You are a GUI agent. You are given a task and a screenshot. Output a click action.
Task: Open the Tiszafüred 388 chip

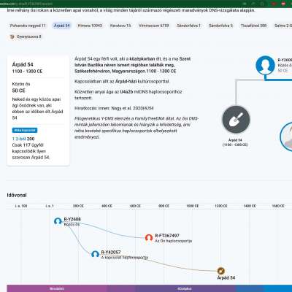click(254, 26)
